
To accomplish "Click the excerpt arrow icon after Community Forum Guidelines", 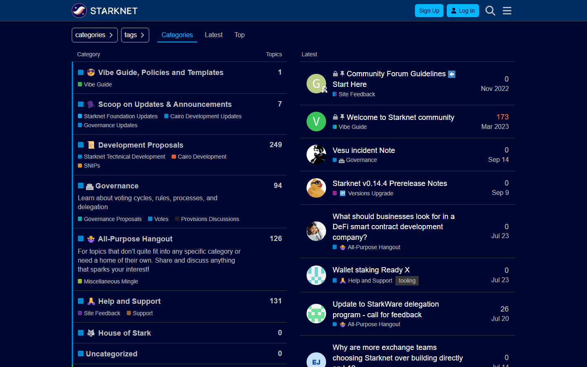I will coord(452,74).
